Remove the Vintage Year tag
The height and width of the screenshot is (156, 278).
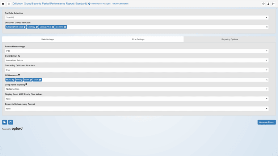[53, 27]
